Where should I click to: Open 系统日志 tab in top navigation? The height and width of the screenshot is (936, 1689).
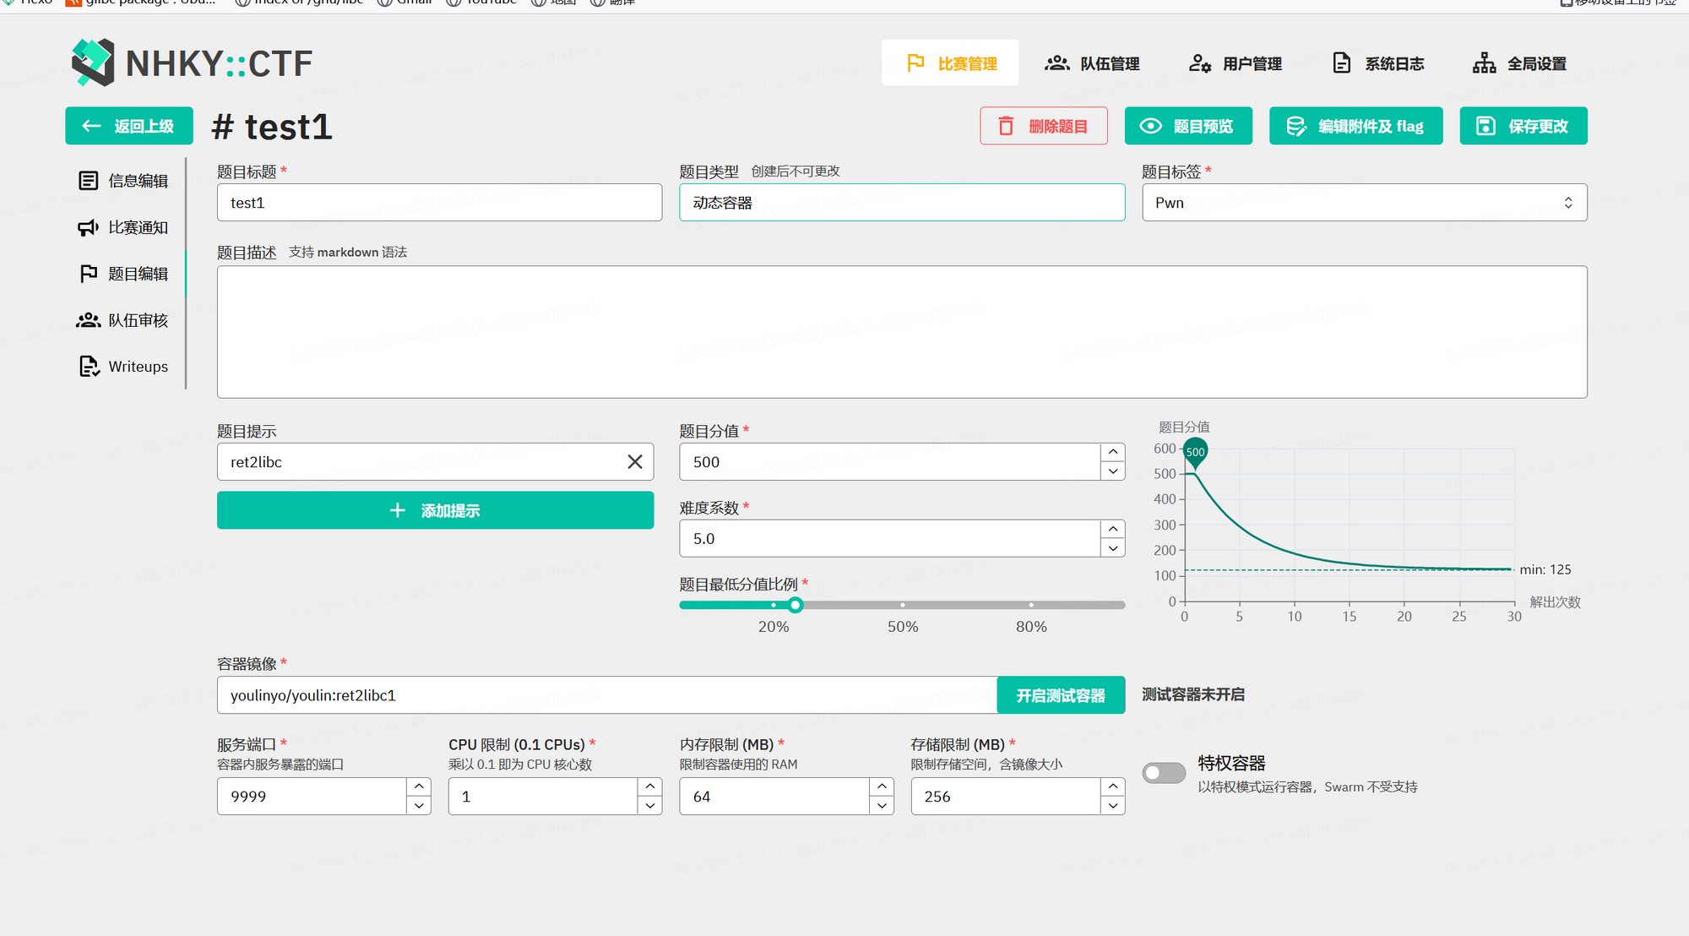[x=1377, y=63]
